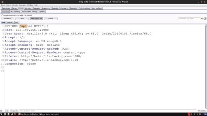The image size is (207, 116).
Task: Select the Raw message view tab
Action: click(x=4, y=22)
